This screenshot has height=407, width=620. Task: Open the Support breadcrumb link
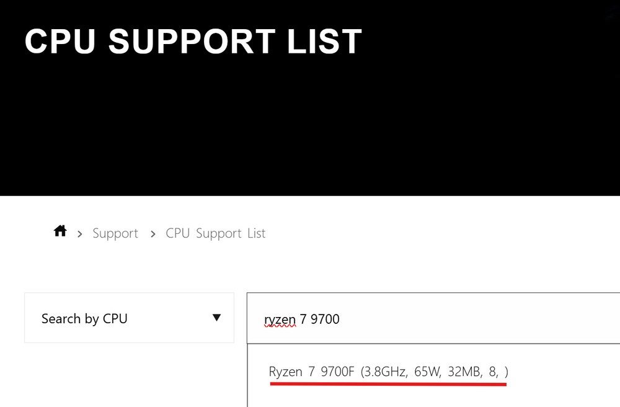(x=115, y=233)
